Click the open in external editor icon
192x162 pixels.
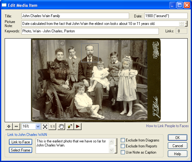70,126
